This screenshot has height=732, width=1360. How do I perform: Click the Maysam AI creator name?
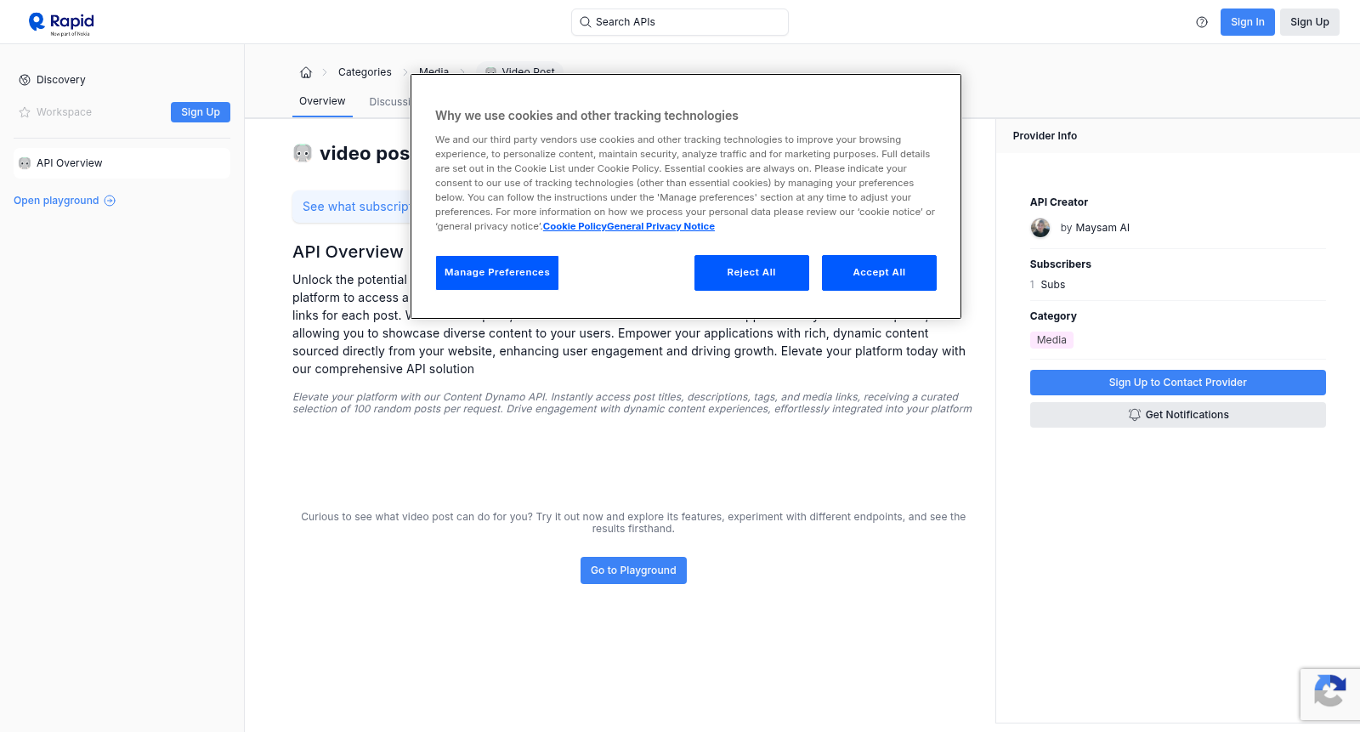coord(1102,228)
